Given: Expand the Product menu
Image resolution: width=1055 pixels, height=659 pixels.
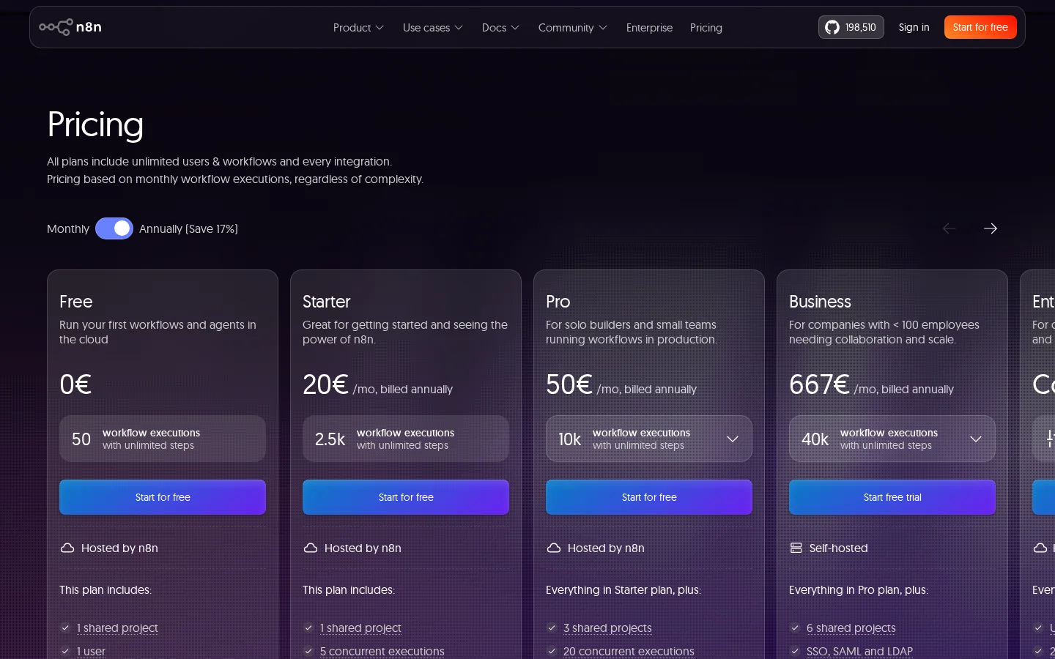Looking at the screenshot, I should pyautogui.click(x=358, y=28).
